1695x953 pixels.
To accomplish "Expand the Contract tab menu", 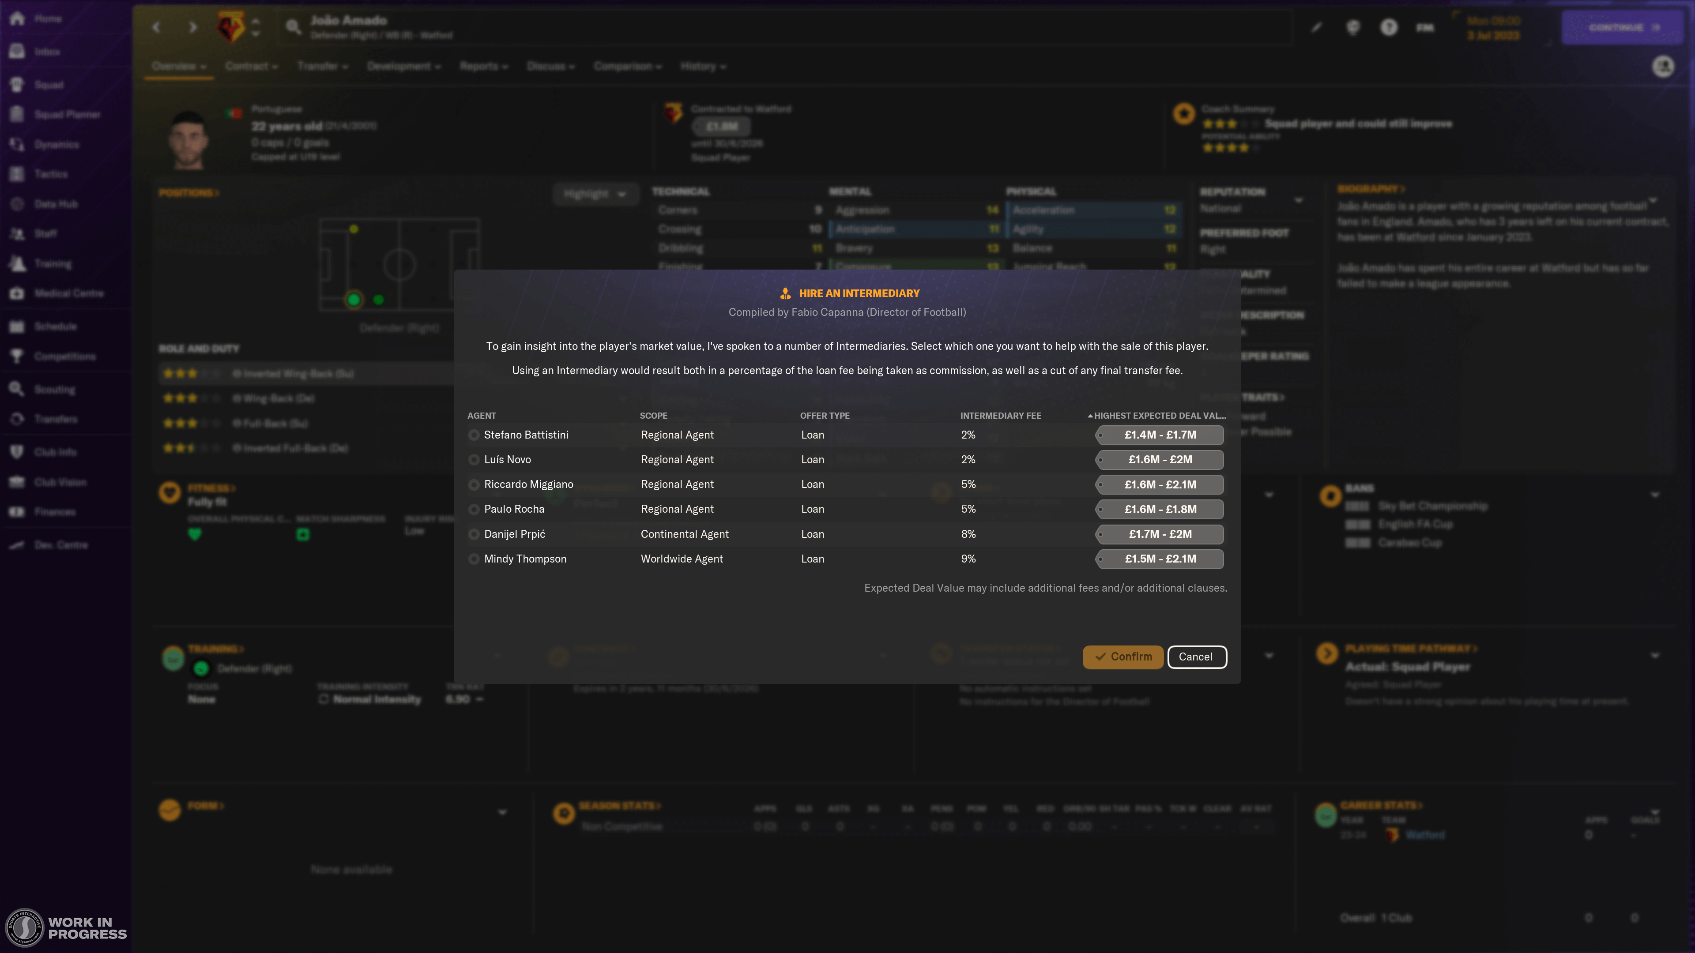I will click(249, 66).
